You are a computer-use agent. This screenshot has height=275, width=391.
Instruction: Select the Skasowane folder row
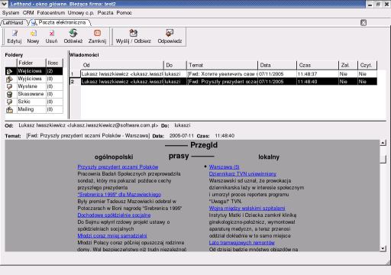coord(34,94)
